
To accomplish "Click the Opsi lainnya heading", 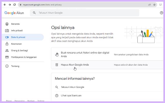I will [x=63, y=28].
